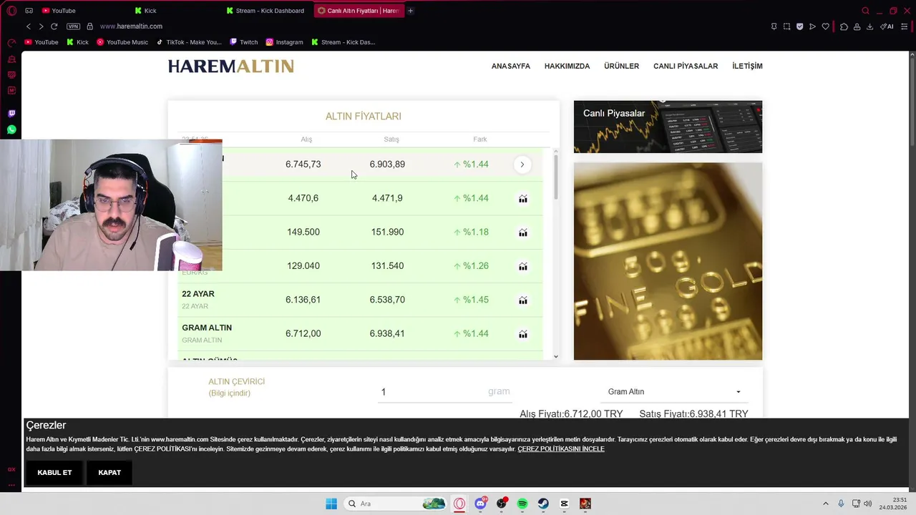Open Spotify from the taskbar
Viewport: 916px width, 515px height.
(522, 504)
